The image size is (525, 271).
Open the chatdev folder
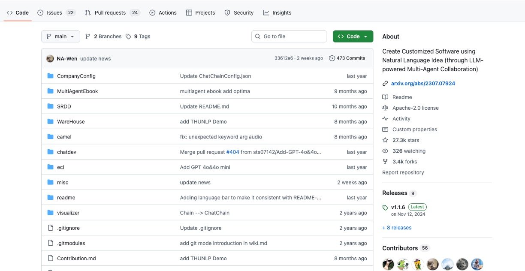coord(66,152)
